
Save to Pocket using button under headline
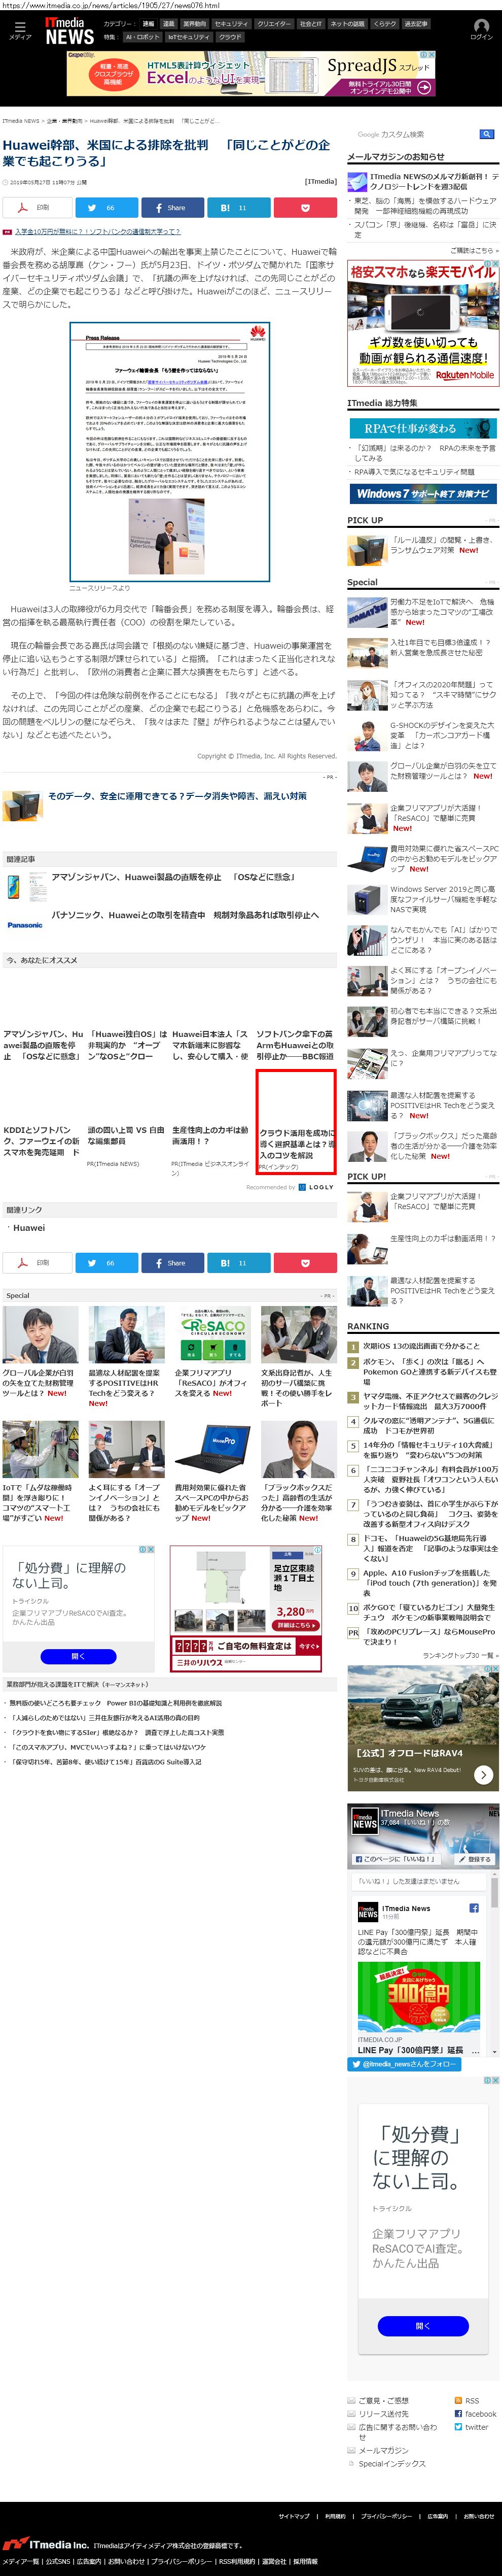point(304,207)
